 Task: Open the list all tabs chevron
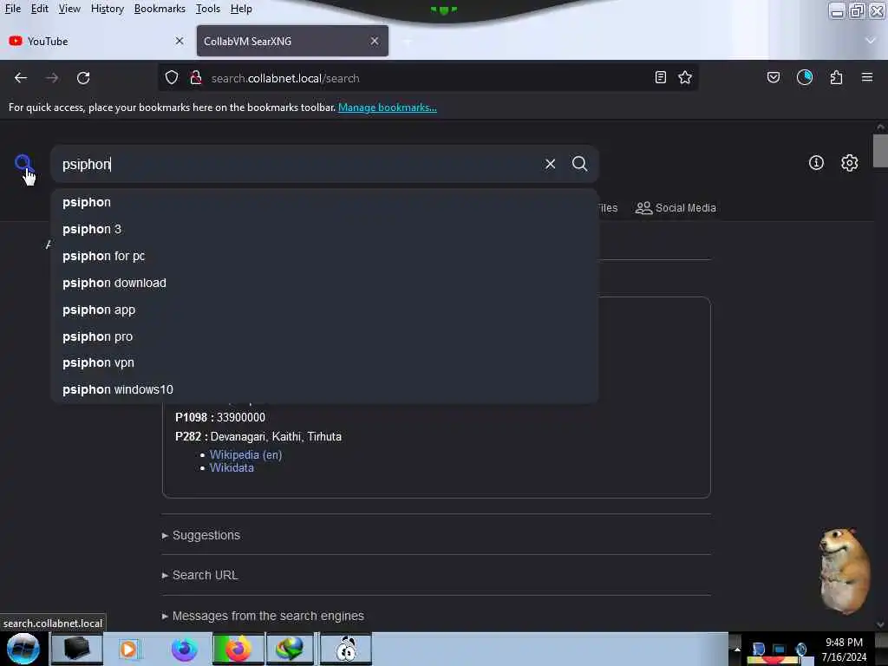871,41
